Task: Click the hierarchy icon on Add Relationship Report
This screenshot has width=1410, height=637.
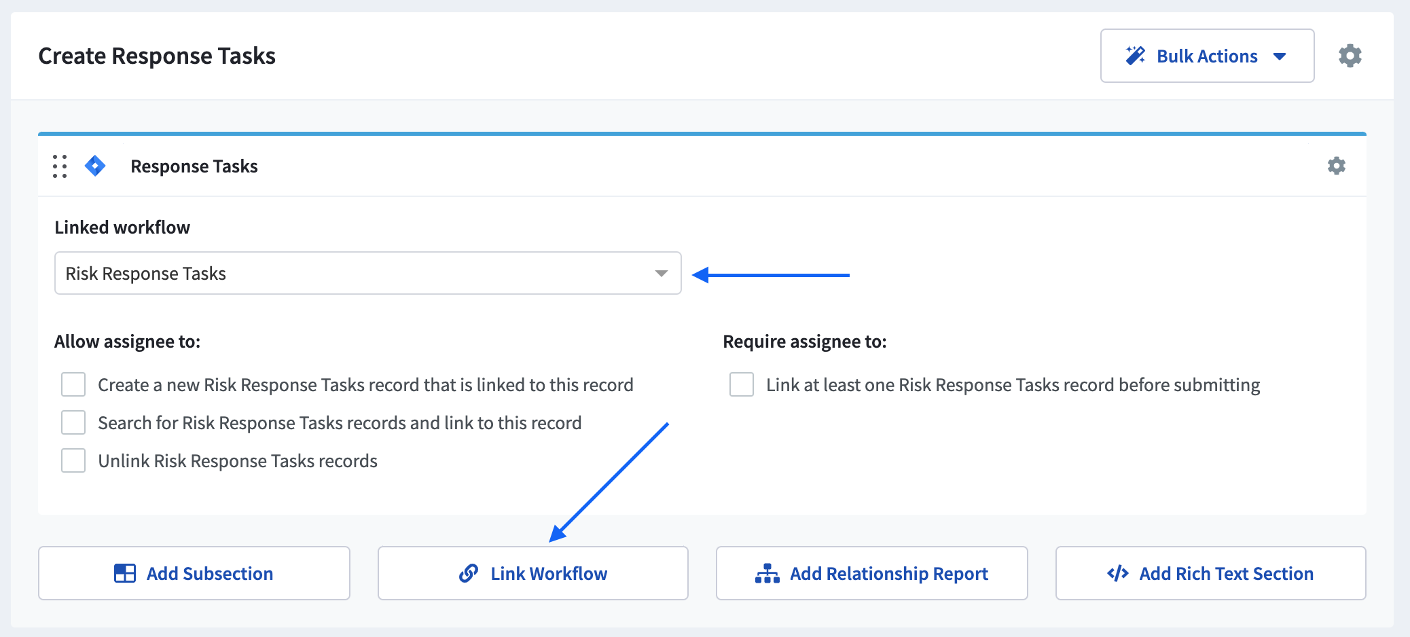Action: coord(767,573)
